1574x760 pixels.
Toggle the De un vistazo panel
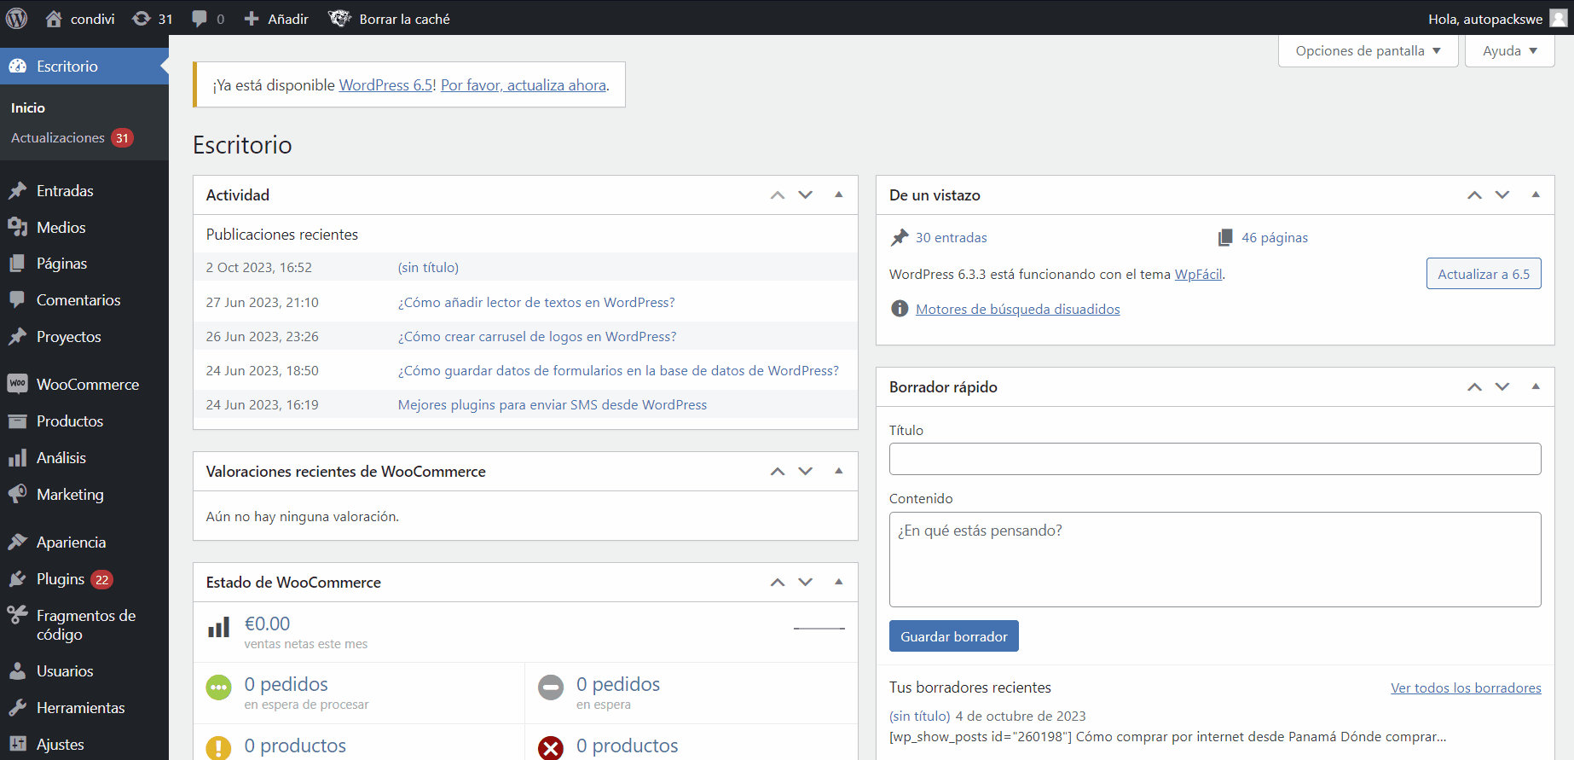point(1536,194)
